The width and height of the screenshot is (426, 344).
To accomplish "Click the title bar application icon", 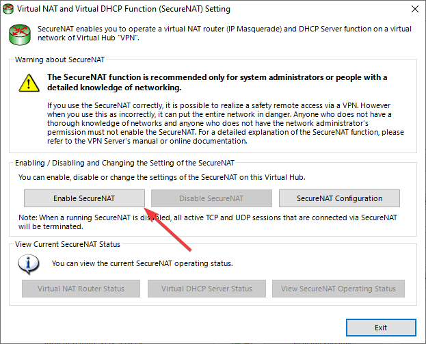I will point(9,10).
